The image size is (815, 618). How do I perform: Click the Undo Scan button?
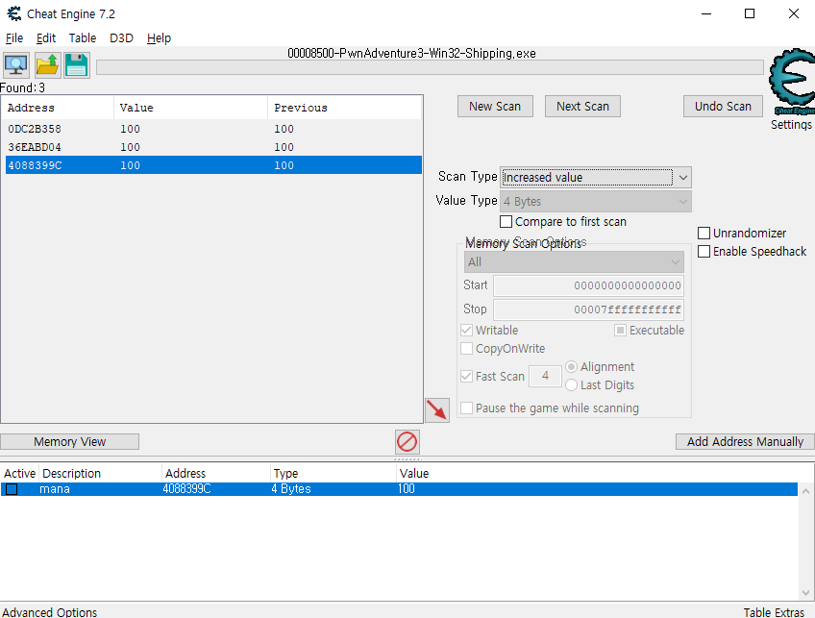(x=723, y=107)
